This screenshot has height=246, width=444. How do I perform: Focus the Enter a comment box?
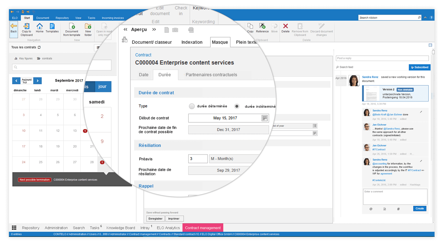point(395,197)
